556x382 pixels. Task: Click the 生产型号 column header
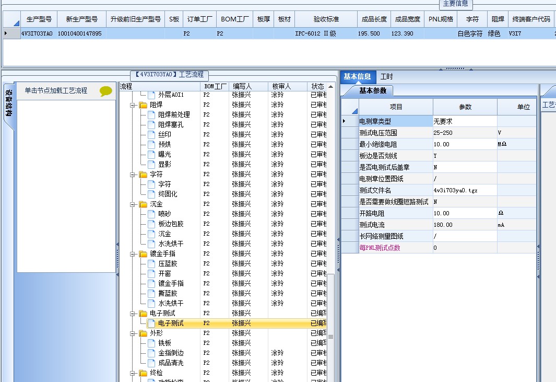point(39,19)
